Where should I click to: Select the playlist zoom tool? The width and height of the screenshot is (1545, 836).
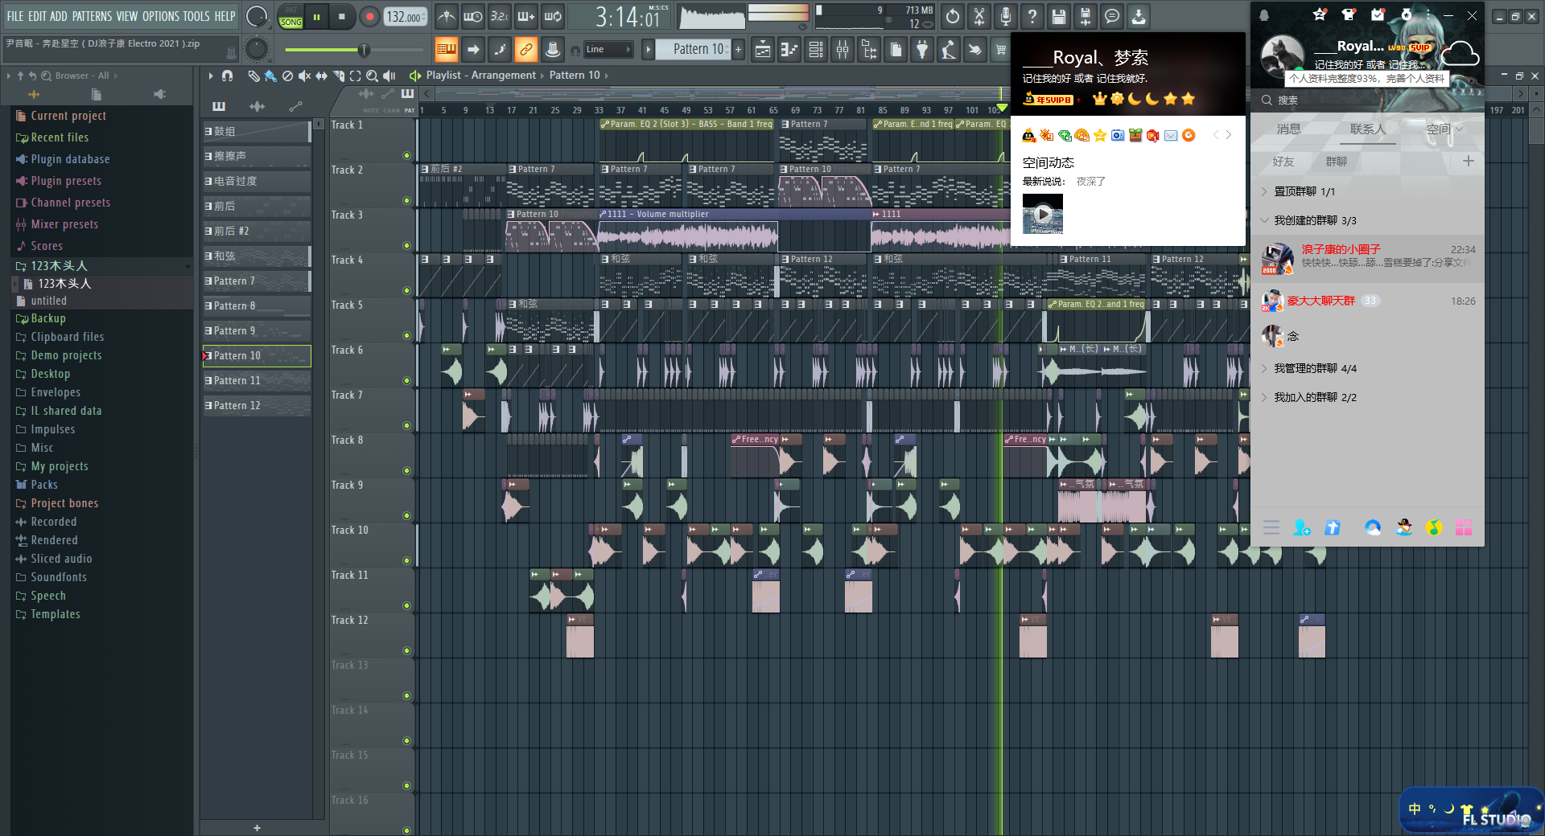[x=372, y=76]
